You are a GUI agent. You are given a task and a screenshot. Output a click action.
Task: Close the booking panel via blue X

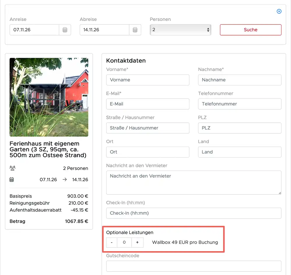(279, 11)
